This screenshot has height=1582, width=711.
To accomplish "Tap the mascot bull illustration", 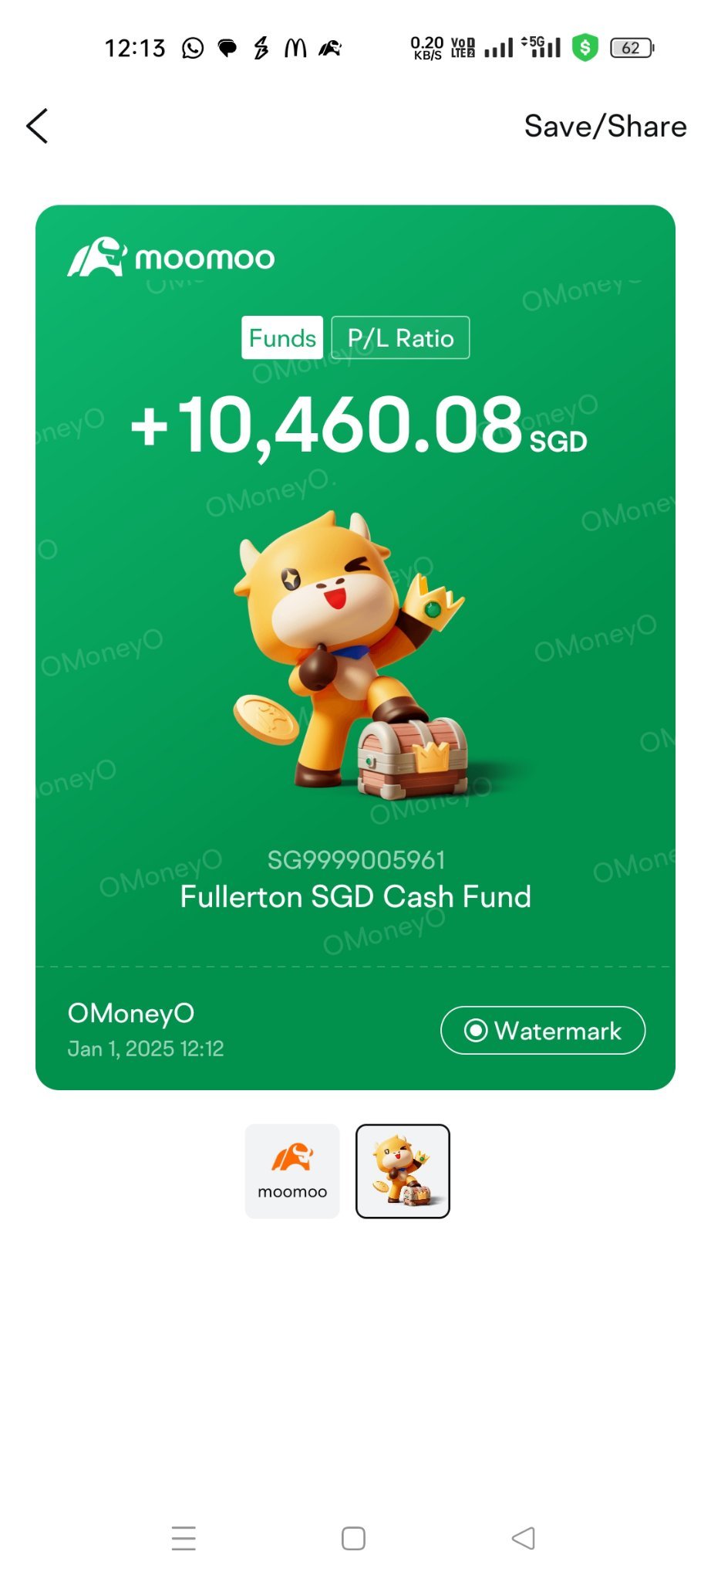I will tap(351, 655).
